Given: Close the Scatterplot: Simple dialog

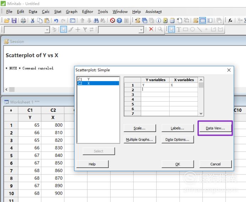Looking at the screenshot, I should click(x=229, y=70).
